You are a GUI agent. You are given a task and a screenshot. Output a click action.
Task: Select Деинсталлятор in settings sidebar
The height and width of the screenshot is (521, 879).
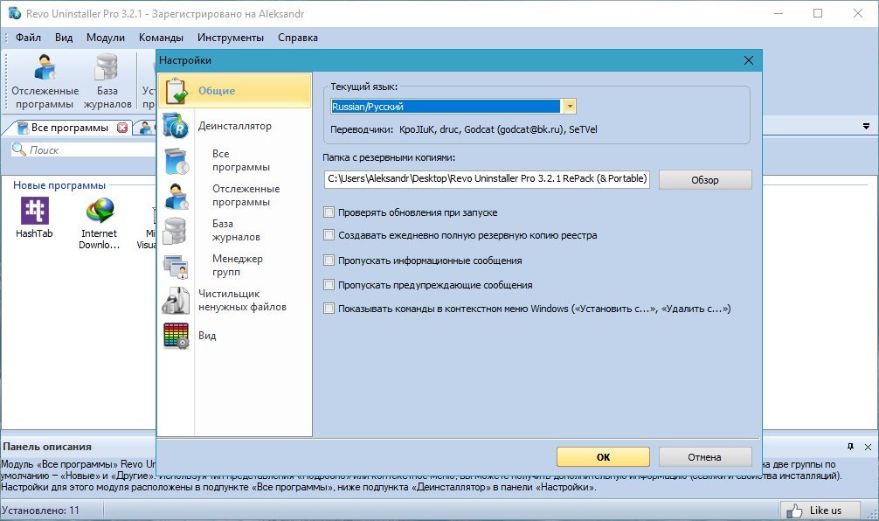click(x=234, y=126)
